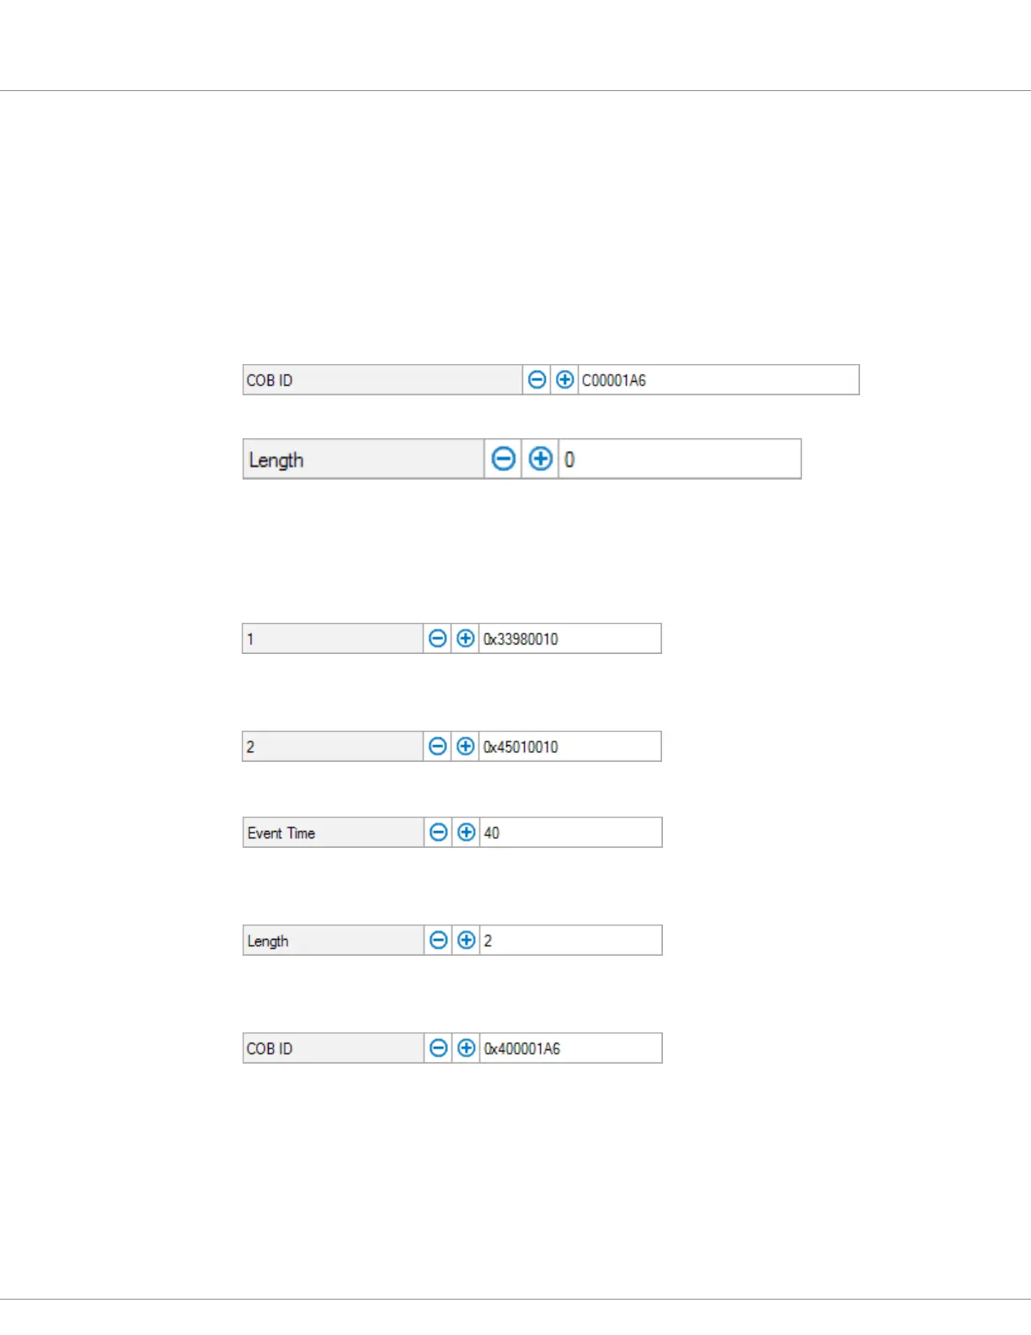Decrease the Length value showing 2
Image resolution: width=1031 pixels, height=1335 pixels.
point(438,941)
